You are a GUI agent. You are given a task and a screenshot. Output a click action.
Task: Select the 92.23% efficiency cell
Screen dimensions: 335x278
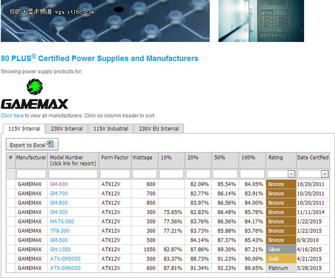[225, 268]
